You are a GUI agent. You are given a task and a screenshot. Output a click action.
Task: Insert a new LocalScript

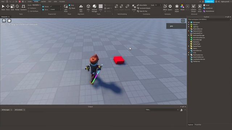click(208, 8)
